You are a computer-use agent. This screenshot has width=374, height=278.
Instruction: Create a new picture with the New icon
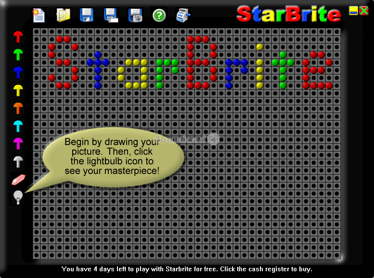coord(39,15)
